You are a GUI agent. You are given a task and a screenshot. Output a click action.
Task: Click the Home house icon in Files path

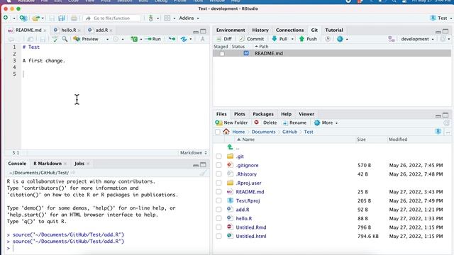[x=226, y=132]
